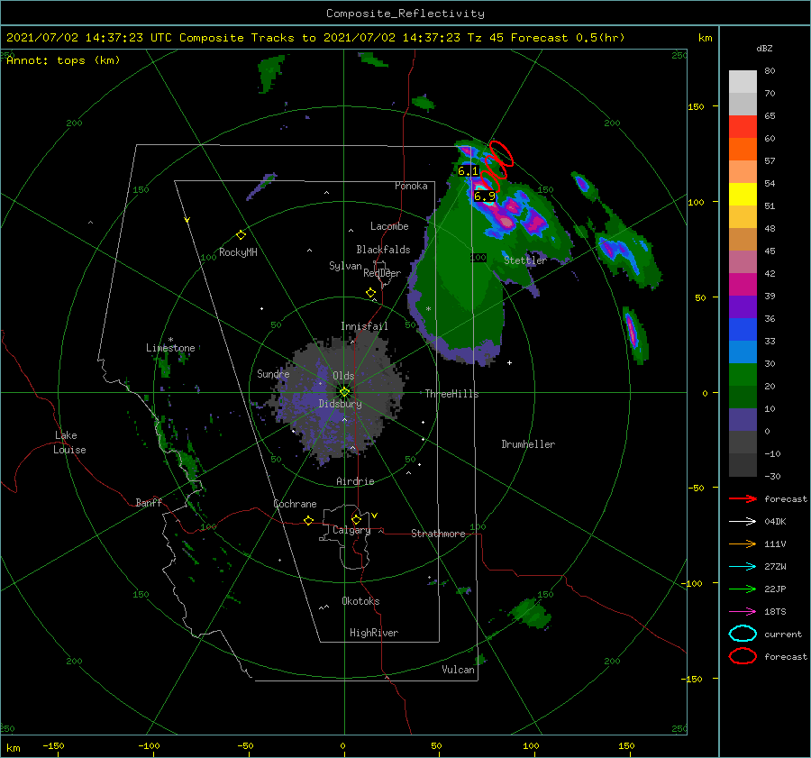Click the Annot: tops (km) label
The height and width of the screenshot is (758, 811).
(x=63, y=60)
